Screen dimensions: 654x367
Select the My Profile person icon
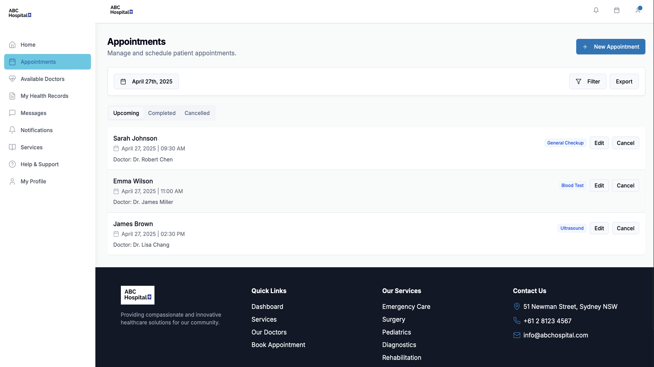(x=12, y=181)
